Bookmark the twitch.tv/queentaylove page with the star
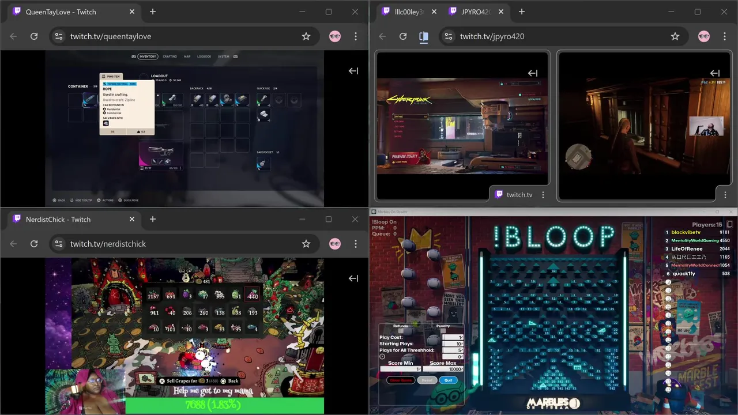Image resolution: width=738 pixels, height=415 pixels. pyautogui.click(x=306, y=36)
